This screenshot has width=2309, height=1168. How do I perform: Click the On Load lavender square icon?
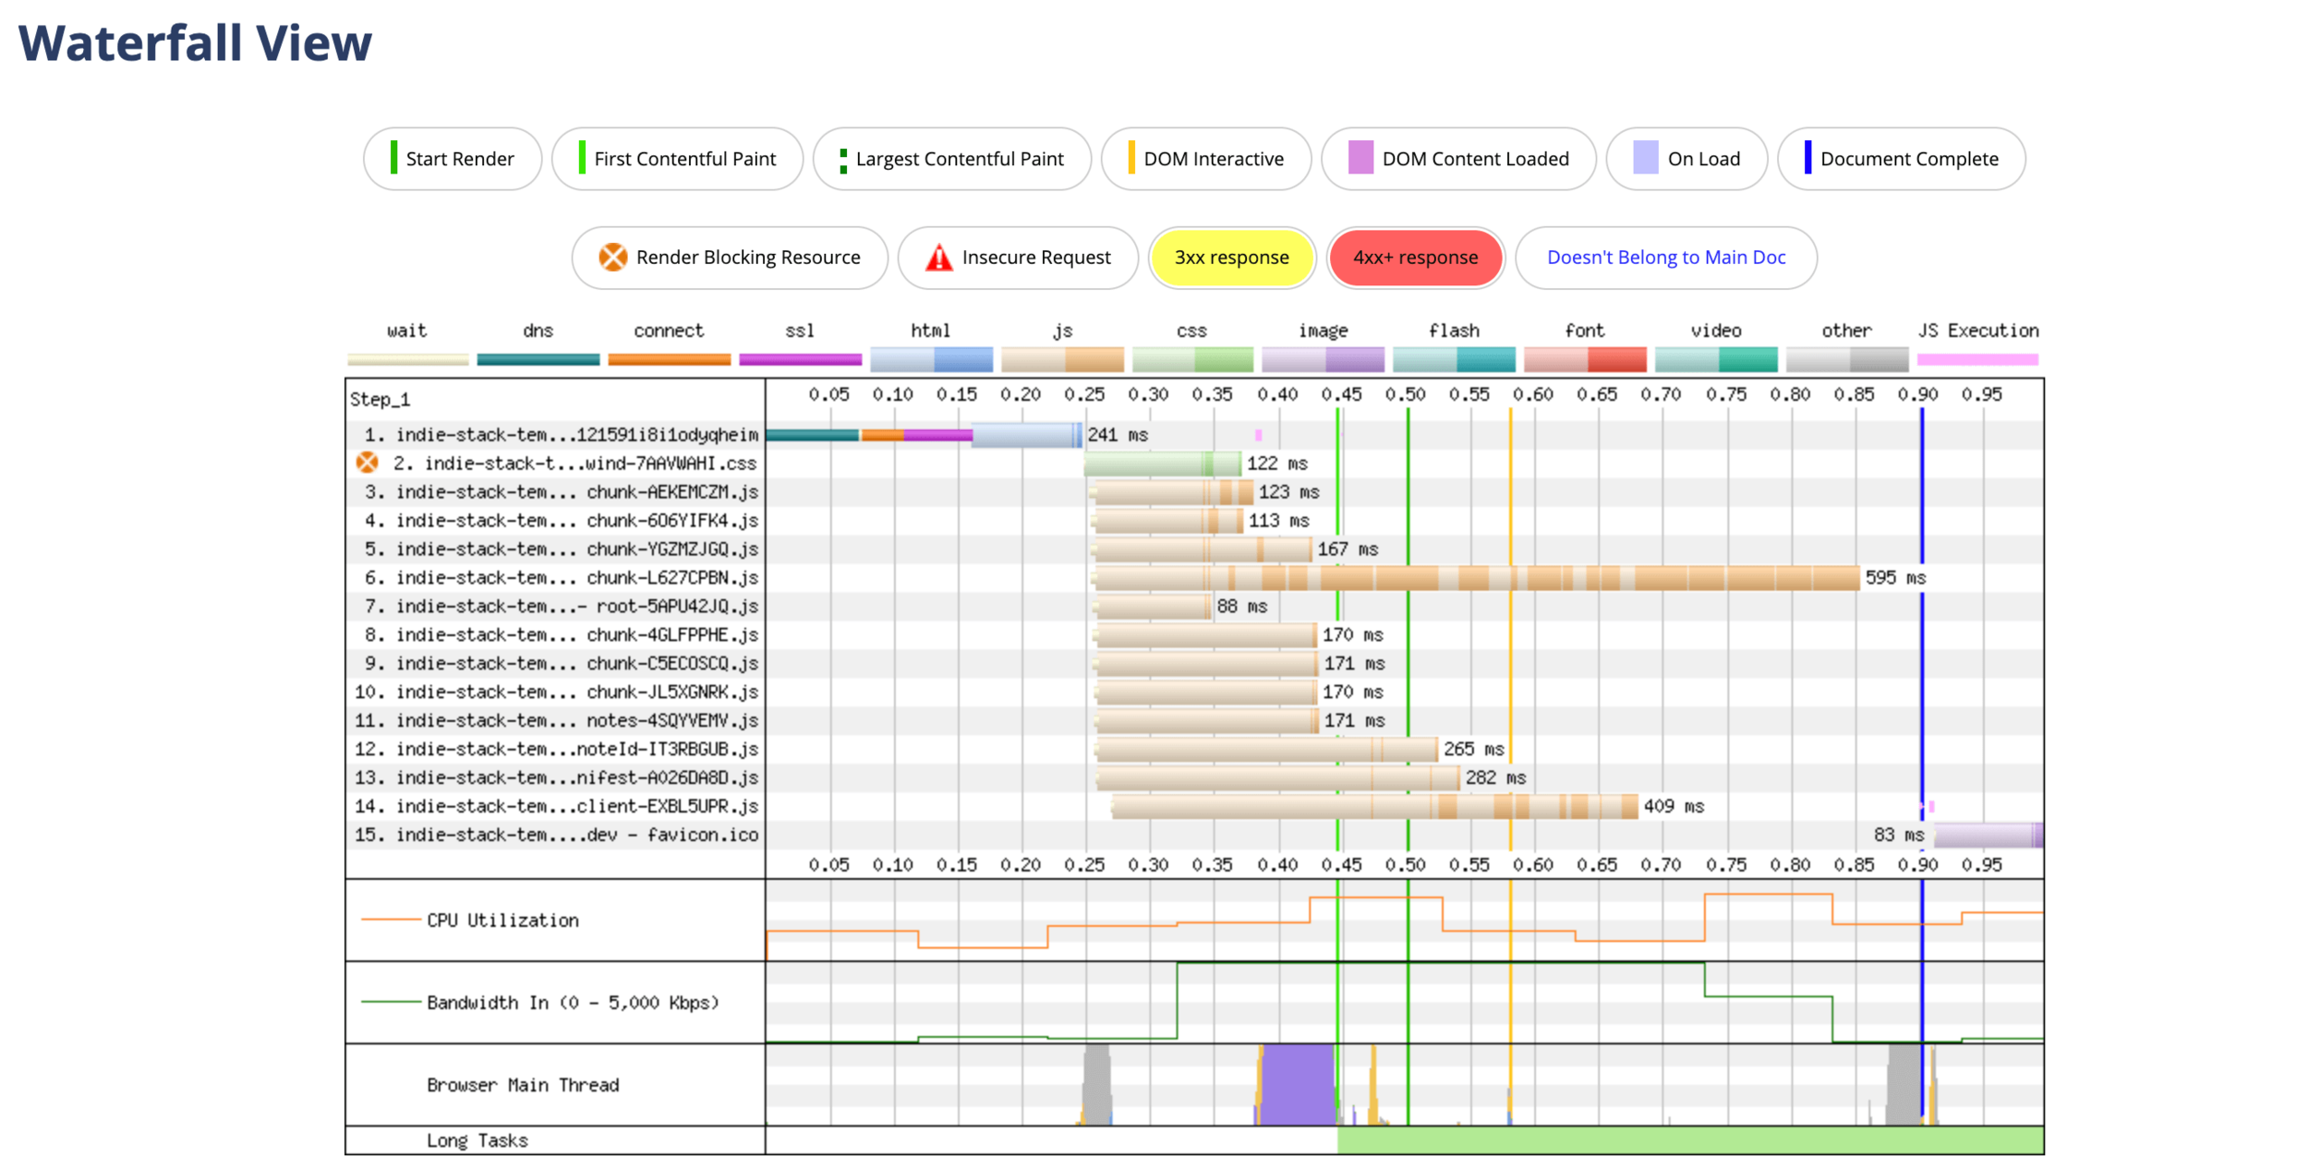click(1645, 158)
